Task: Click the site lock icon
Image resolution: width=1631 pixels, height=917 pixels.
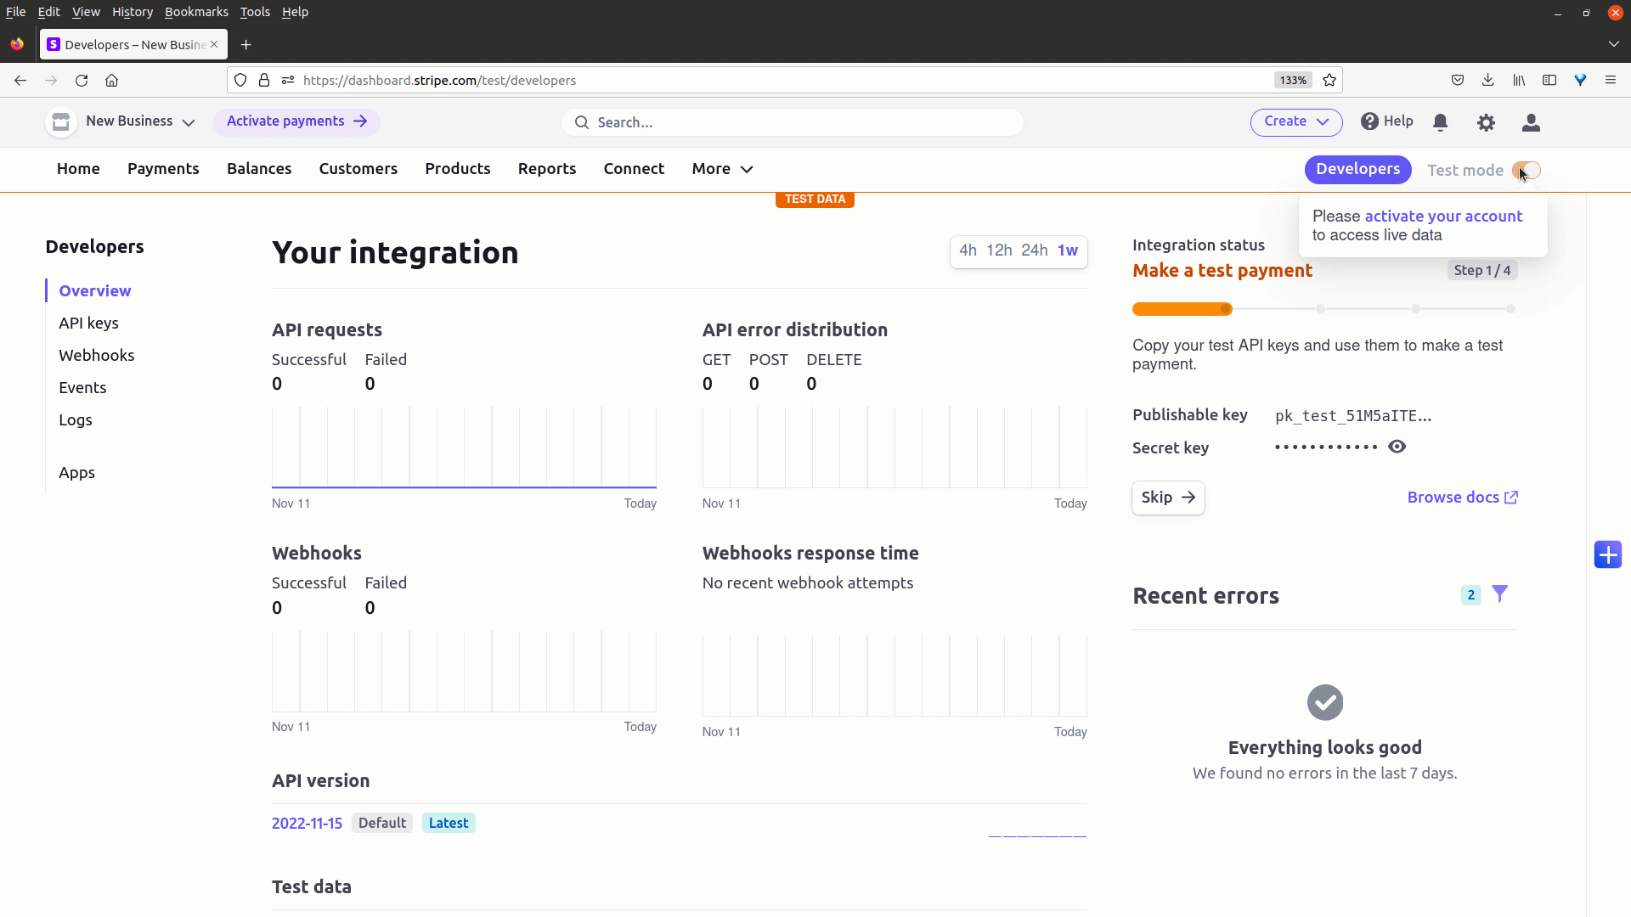Action: point(264,80)
